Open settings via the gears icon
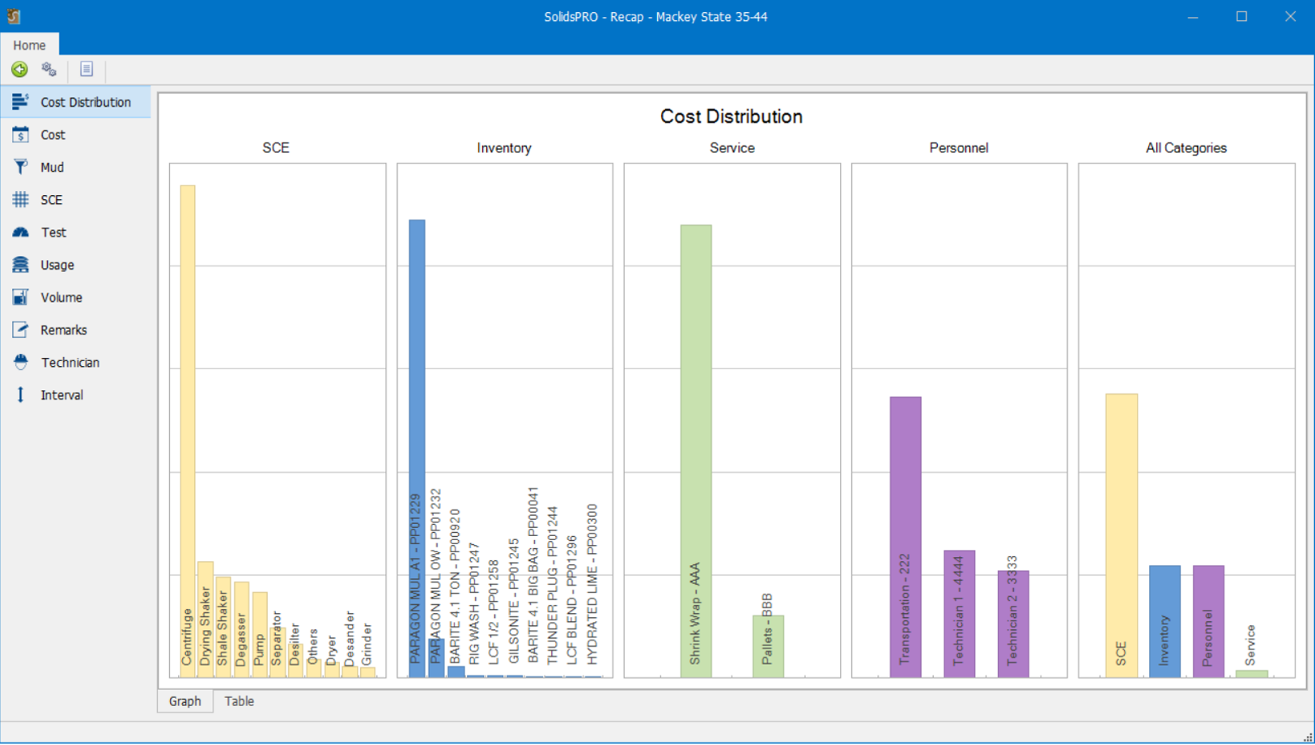Viewport: 1315px width, 745px height. coord(49,70)
